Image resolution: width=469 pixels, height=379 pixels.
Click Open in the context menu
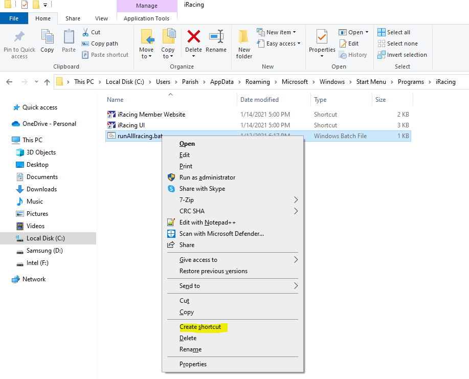tap(233, 144)
